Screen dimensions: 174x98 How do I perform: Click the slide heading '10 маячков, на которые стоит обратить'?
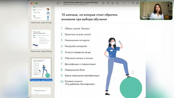coord(89,15)
